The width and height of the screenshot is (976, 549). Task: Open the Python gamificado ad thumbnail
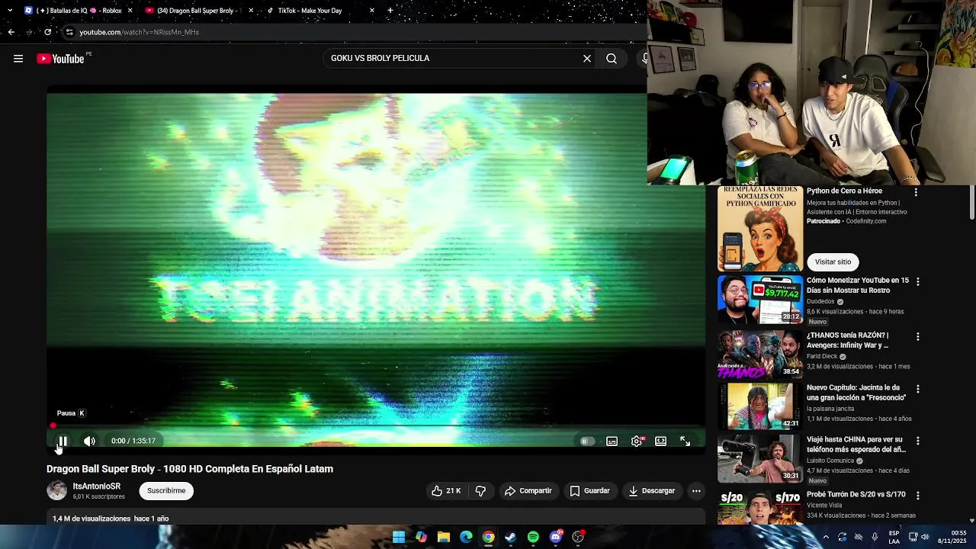pos(760,229)
